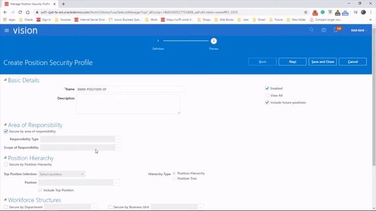
Task: Uncheck Secure by area of responsibility
Action: click(6, 131)
